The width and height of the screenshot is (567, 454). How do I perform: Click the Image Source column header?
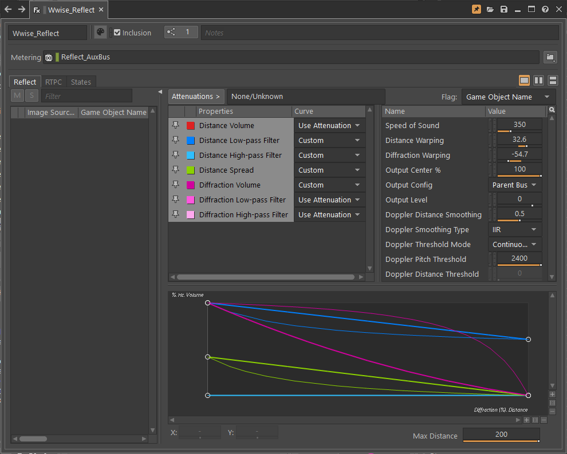(51, 112)
